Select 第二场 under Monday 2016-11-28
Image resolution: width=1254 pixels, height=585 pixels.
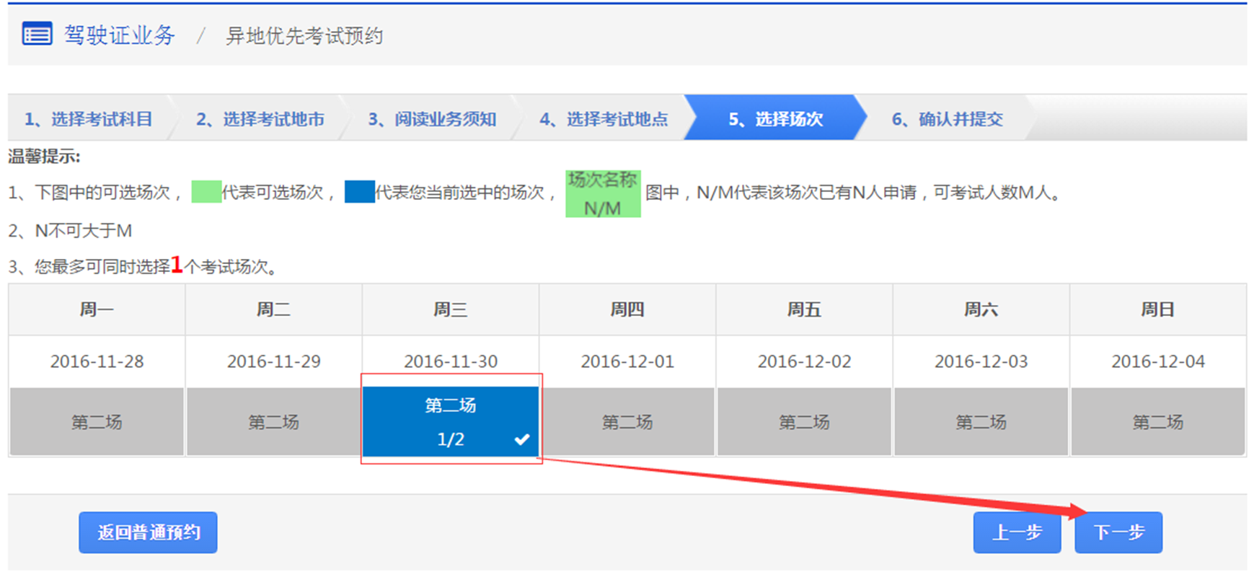[x=97, y=422]
